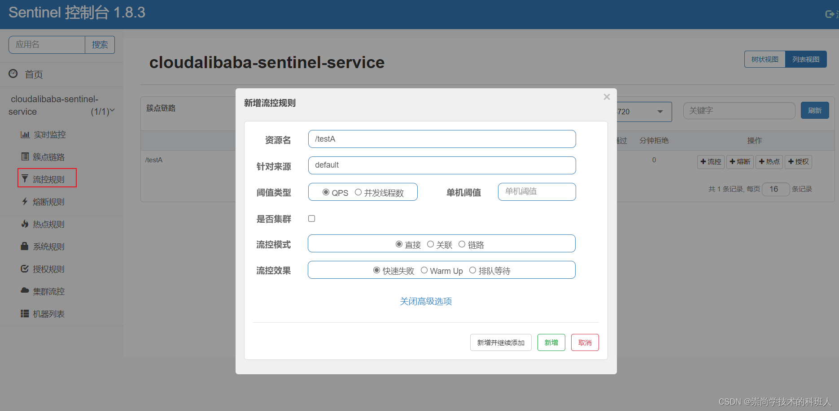Click the lock icon for 系统规则
The width and height of the screenshot is (839, 411).
[25, 246]
